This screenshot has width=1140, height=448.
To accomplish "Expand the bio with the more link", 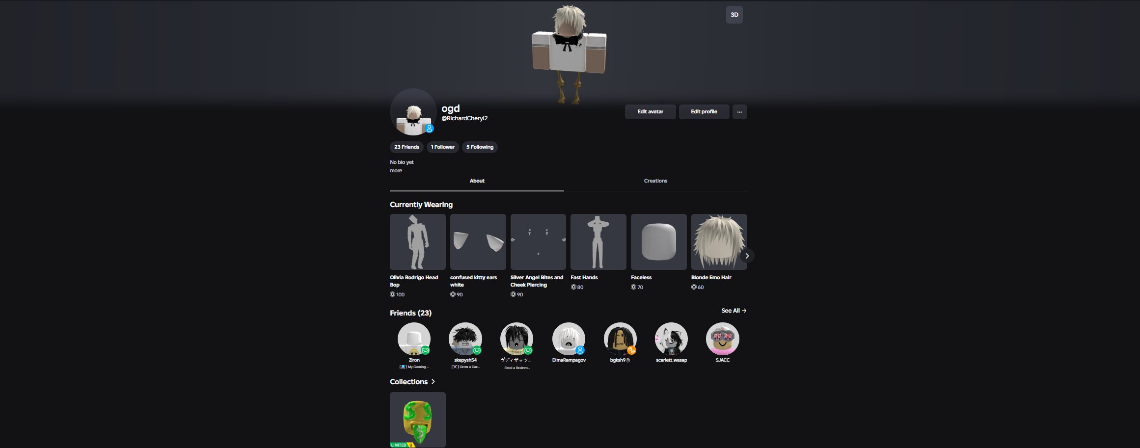I will (396, 171).
